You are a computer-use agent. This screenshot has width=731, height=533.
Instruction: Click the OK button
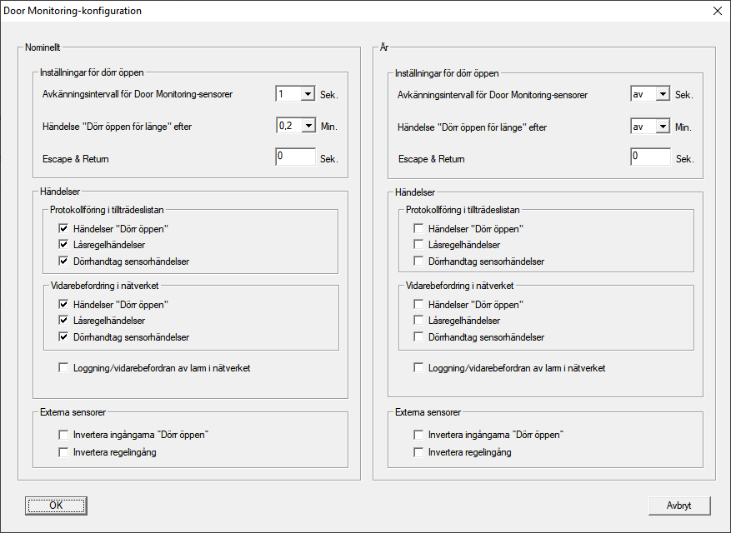click(56, 506)
